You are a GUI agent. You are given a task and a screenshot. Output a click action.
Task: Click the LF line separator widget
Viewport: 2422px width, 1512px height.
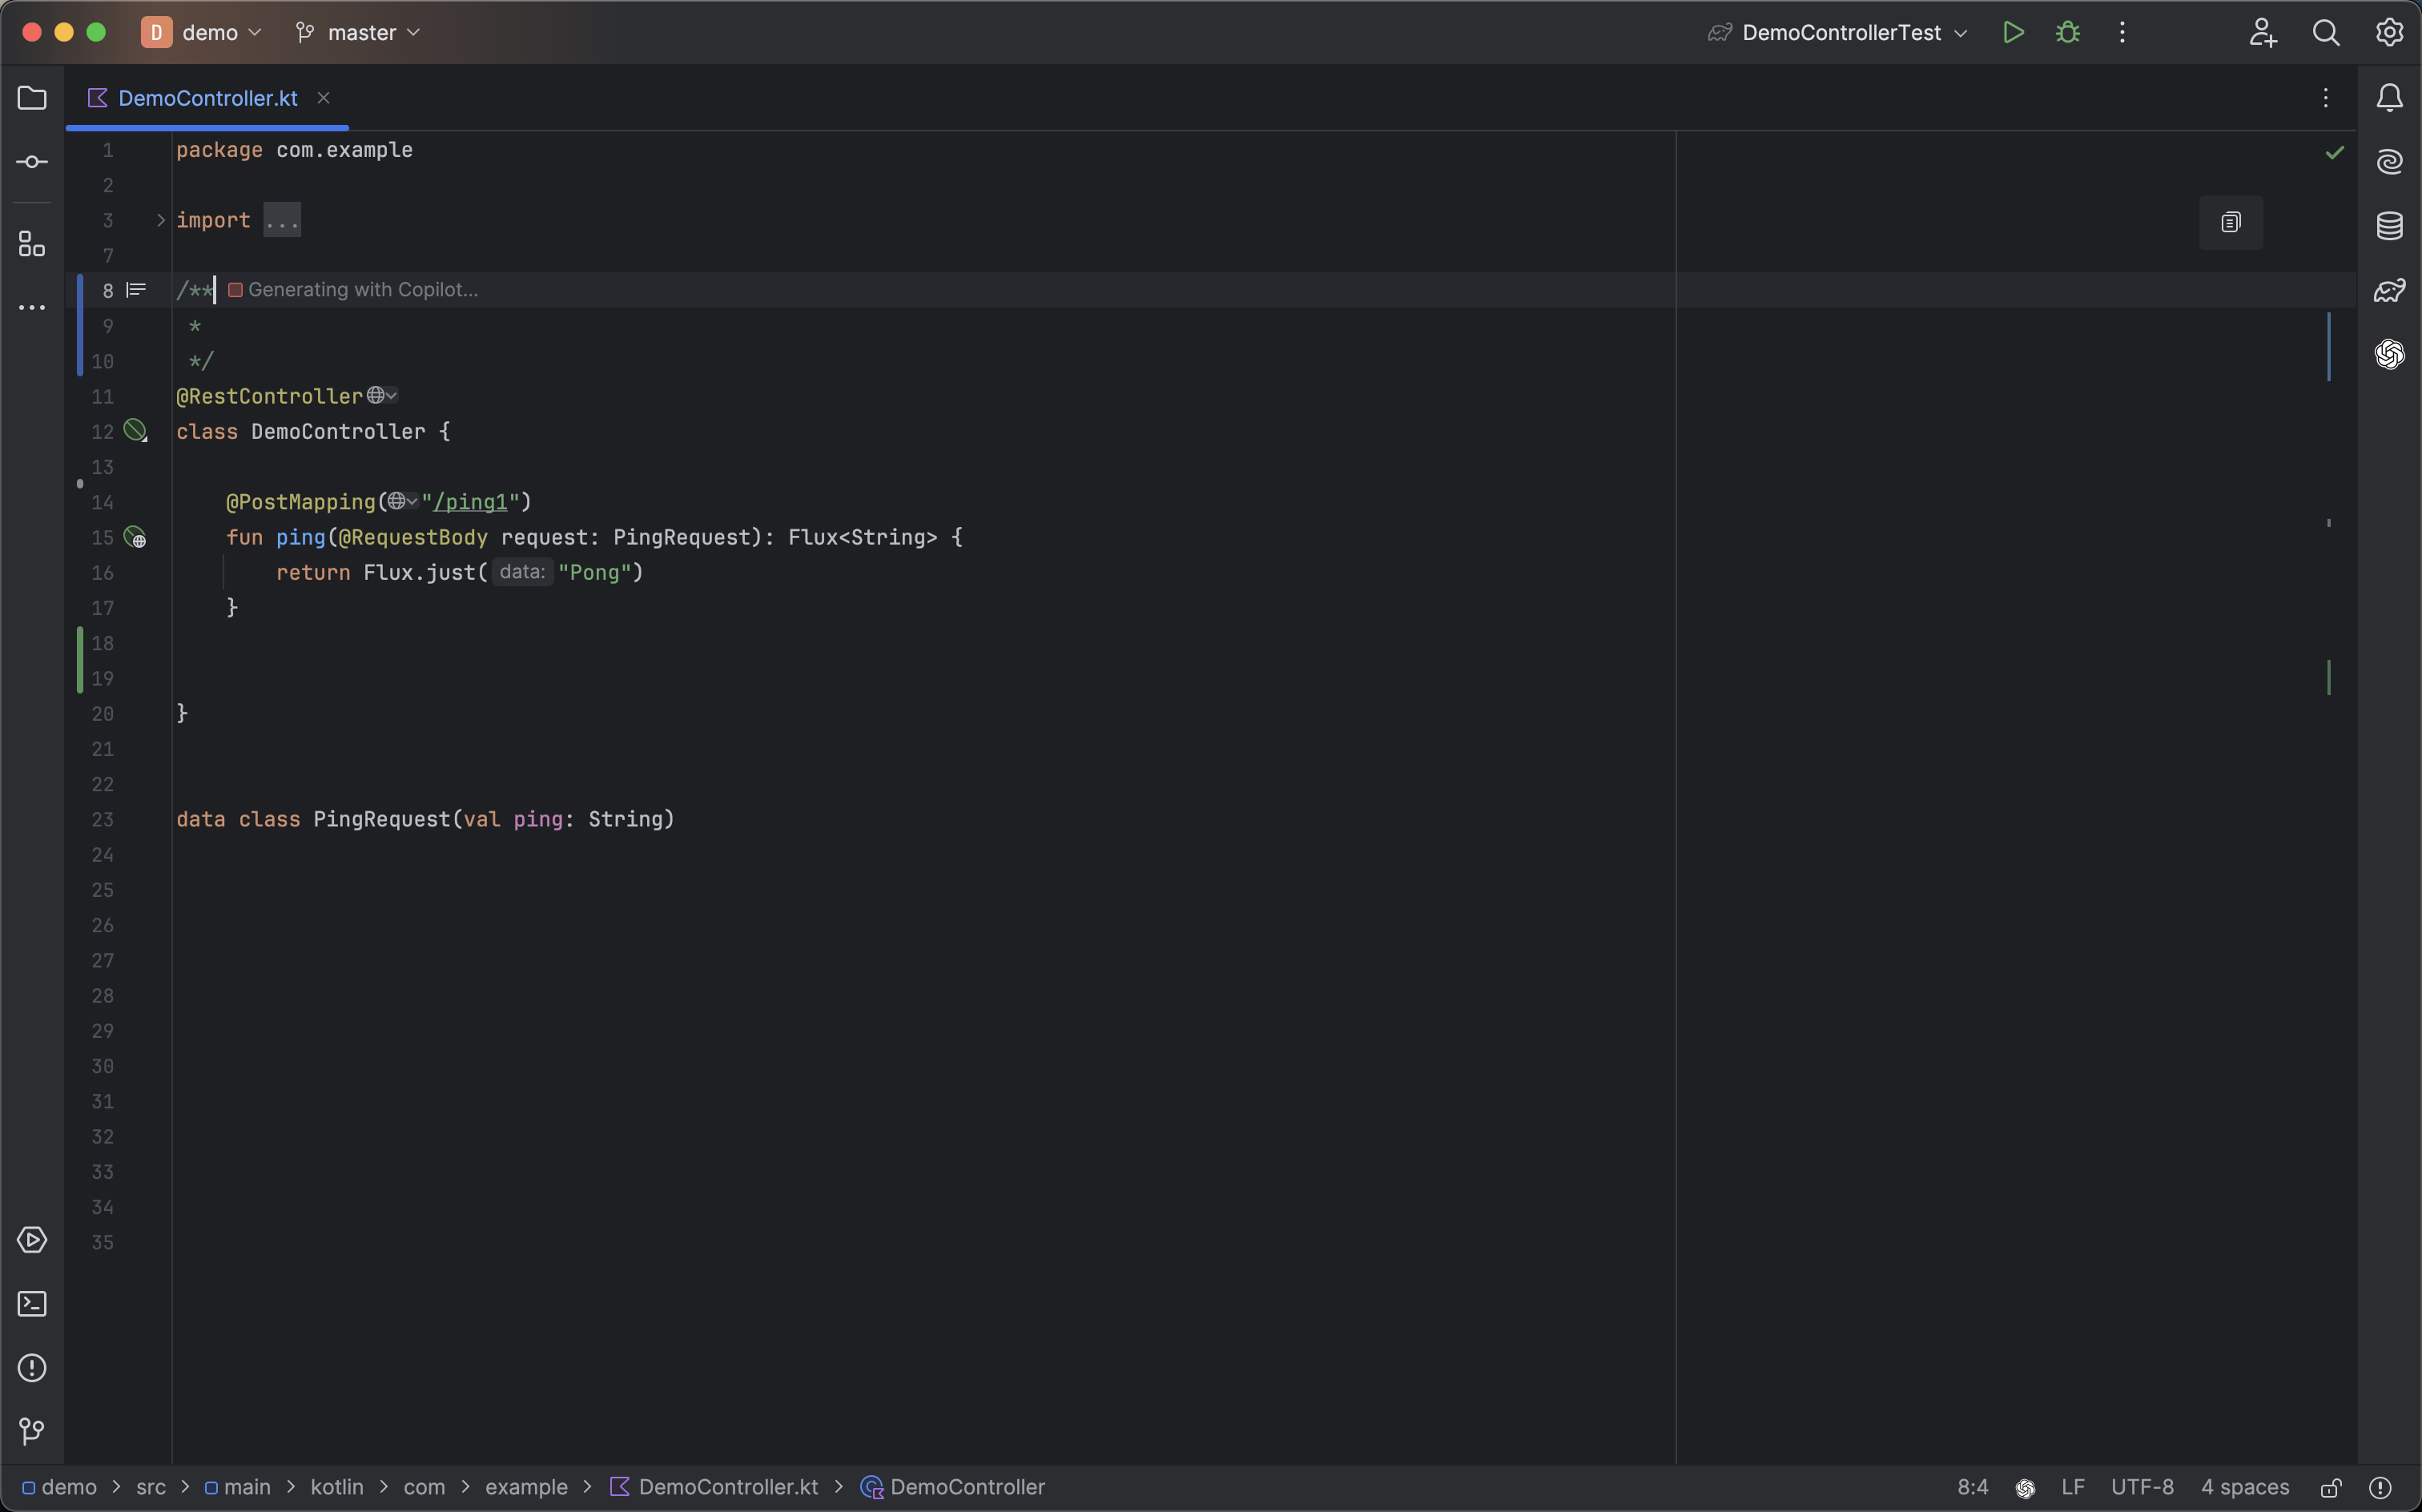point(2073,1488)
